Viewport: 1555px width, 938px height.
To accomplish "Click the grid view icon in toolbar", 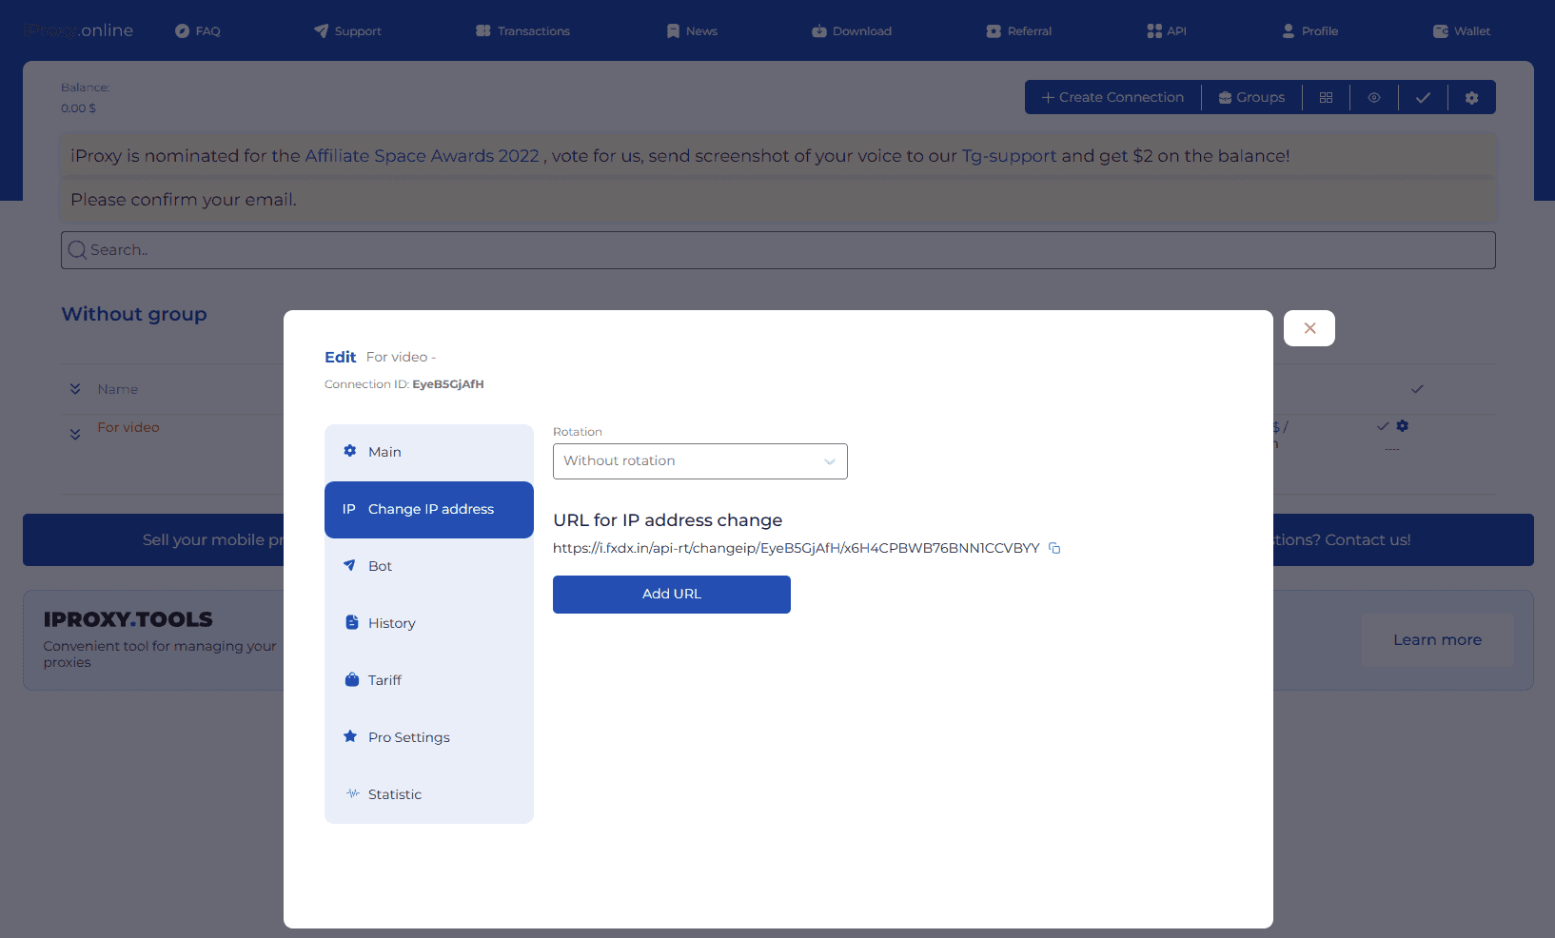I will (x=1326, y=97).
